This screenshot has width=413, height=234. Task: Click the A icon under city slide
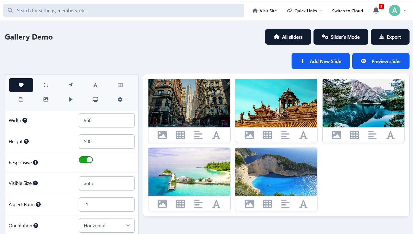216,135
